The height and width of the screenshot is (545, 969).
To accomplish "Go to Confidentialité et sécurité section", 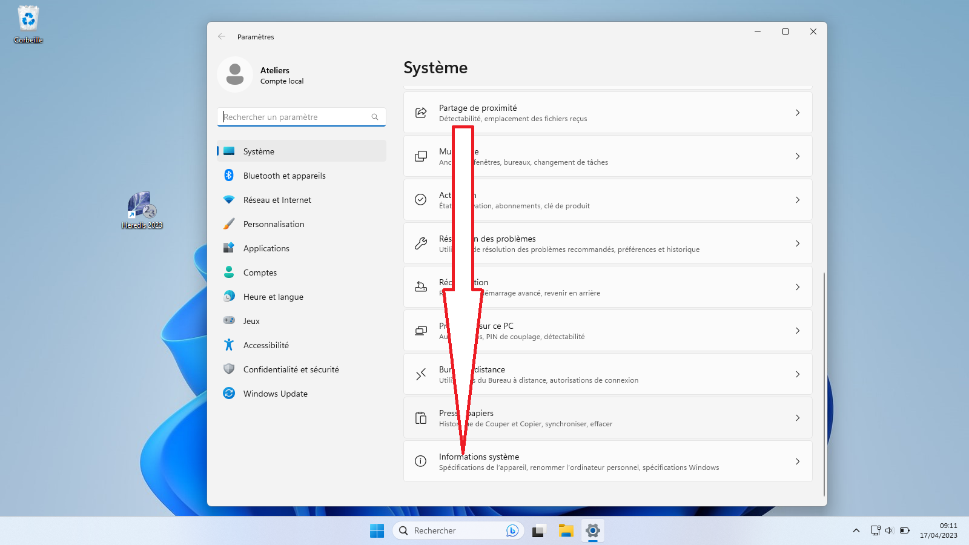I will (x=291, y=369).
